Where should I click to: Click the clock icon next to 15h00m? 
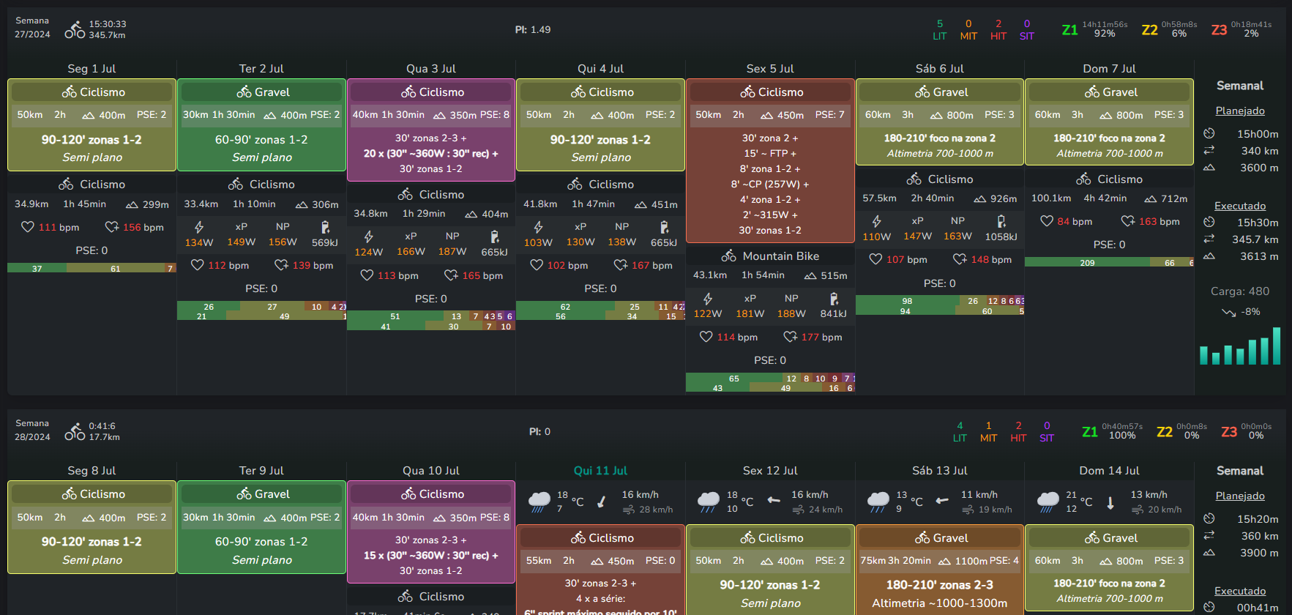tap(1209, 133)
